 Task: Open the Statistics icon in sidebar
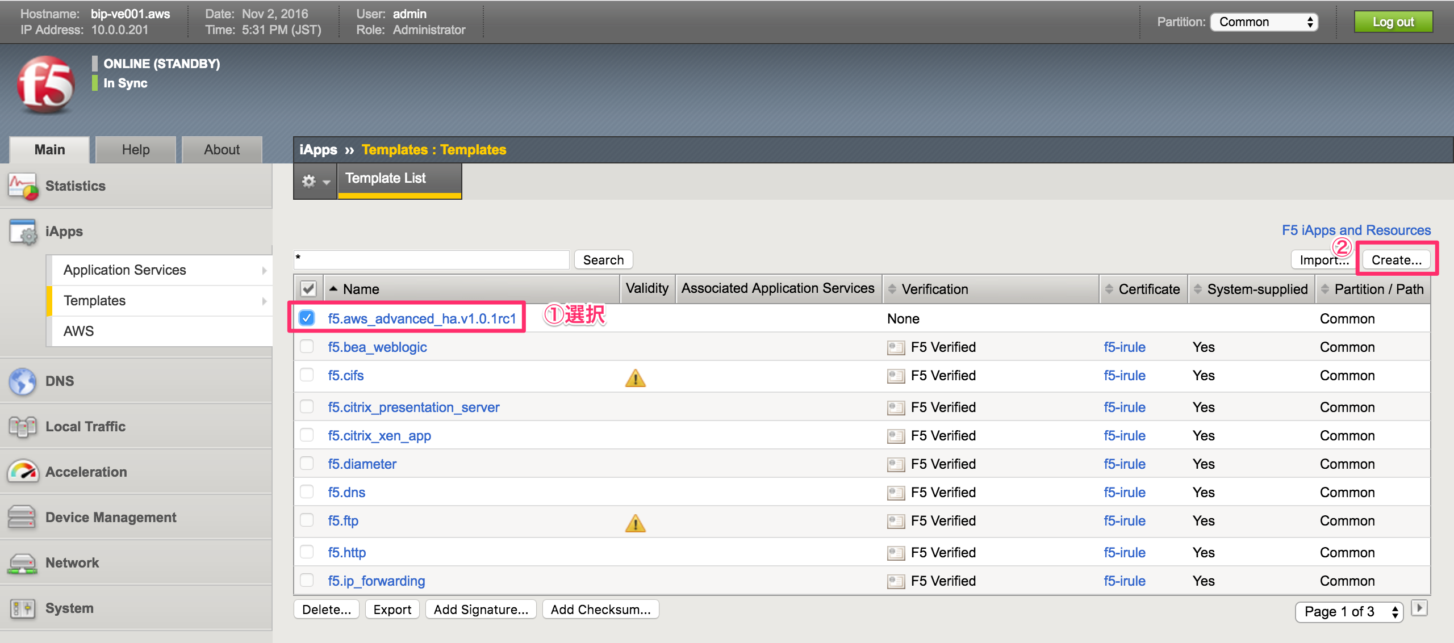tap(23, 186)
